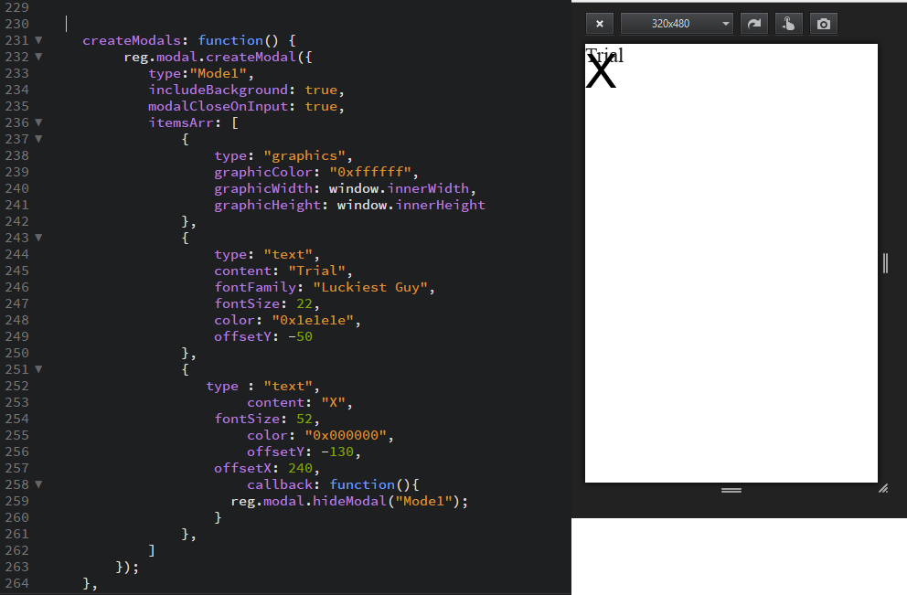Image resolution: width=907 pixels, height=595 pixels.
Task: Click includeBackground property on line 234
Action: click(x=219, y=90)
